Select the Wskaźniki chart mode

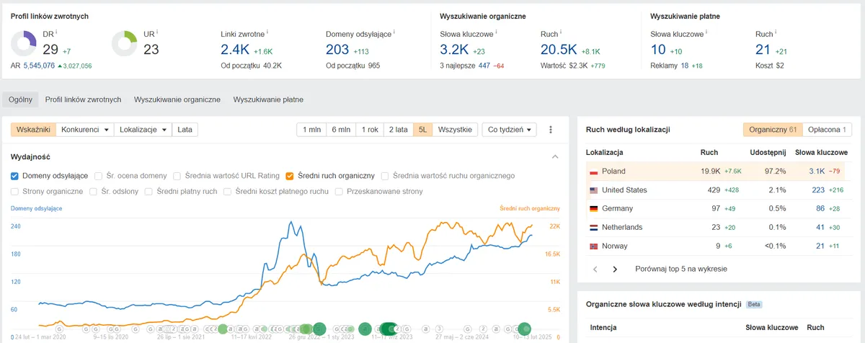pyautogui.click(x=33, y=130)
